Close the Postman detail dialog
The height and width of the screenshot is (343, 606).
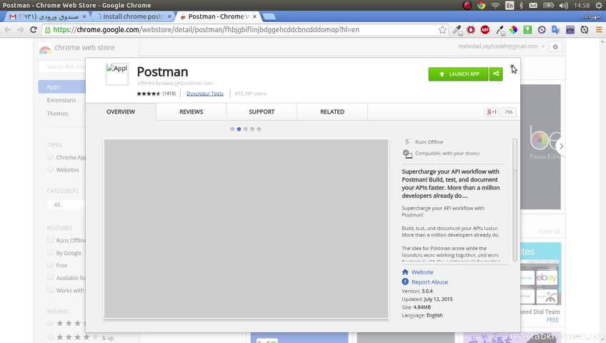512,67
